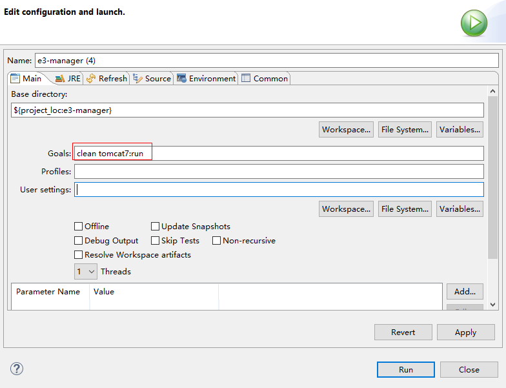Click the Environment tab monitor icon
Image resolution: width=506 pixels, height=388 pixels.
point(181,78)
